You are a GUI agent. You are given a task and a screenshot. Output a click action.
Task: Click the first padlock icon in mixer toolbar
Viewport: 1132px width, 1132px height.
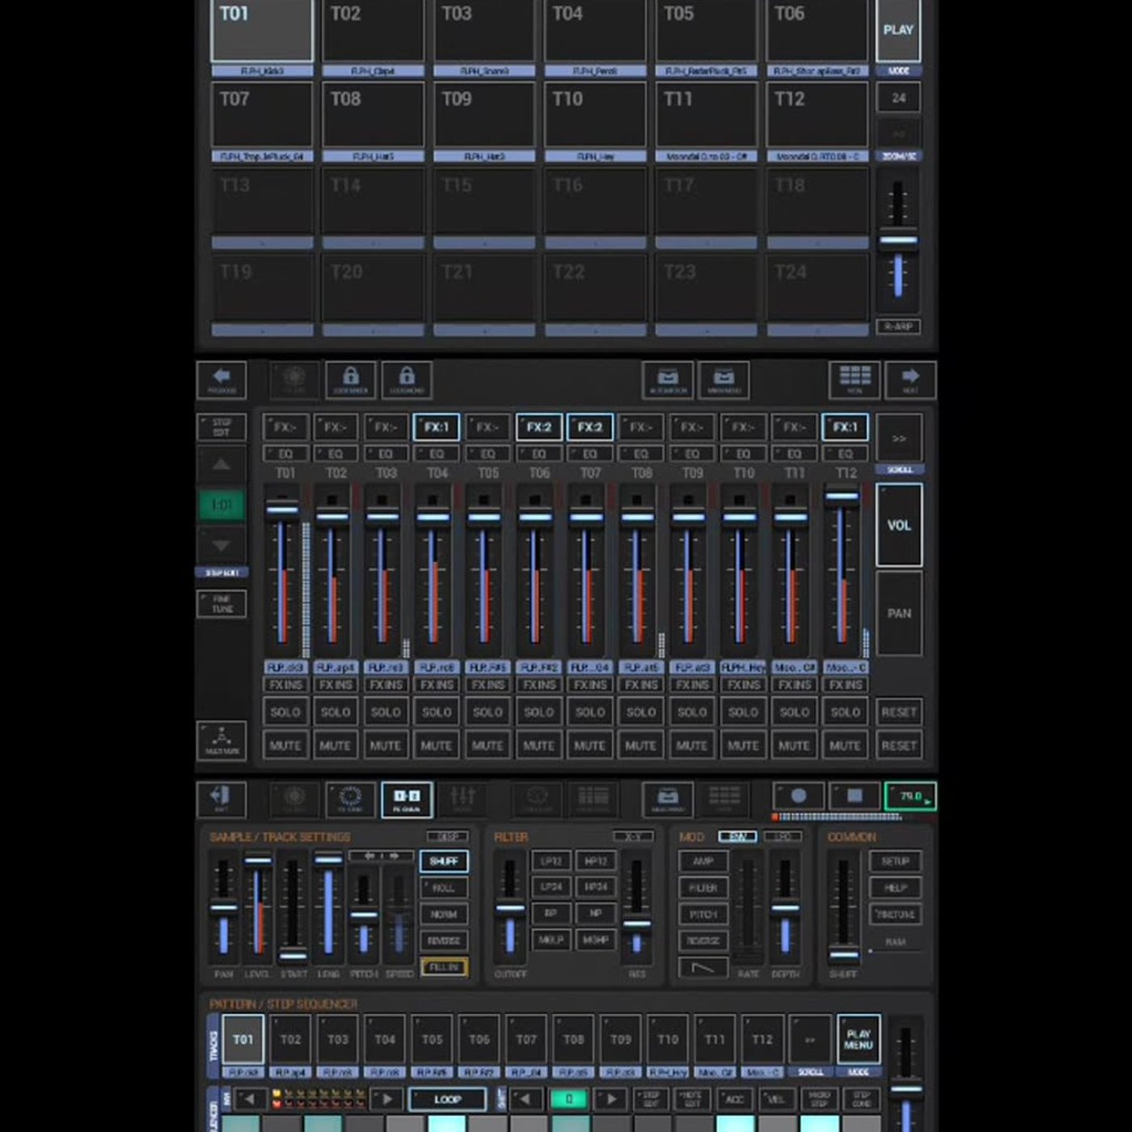(351, 379)
